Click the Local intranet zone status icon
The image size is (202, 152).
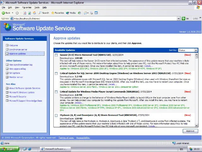(174, 143)
